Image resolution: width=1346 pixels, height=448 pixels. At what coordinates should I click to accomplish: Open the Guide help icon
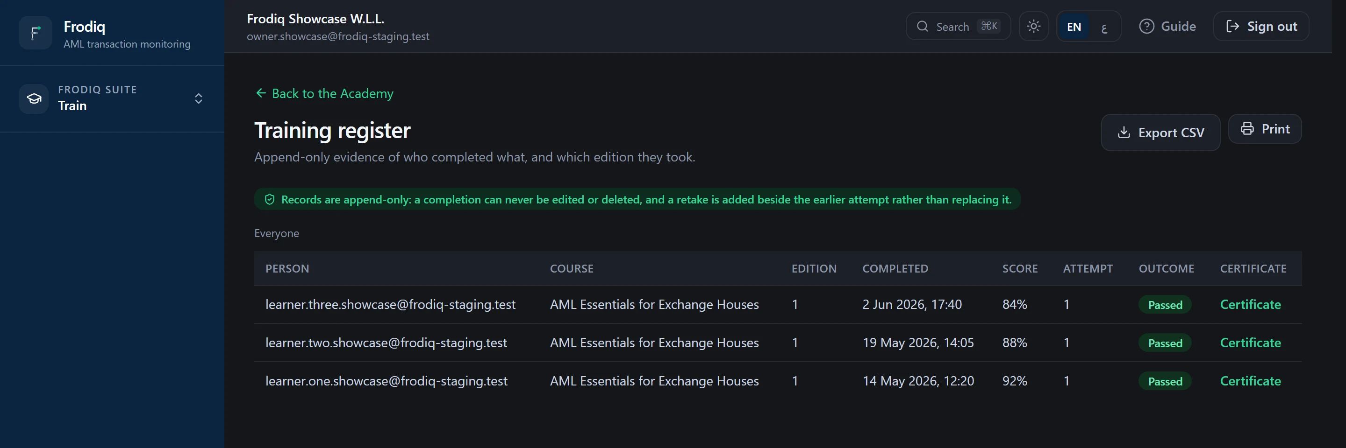coord(1146,26)
